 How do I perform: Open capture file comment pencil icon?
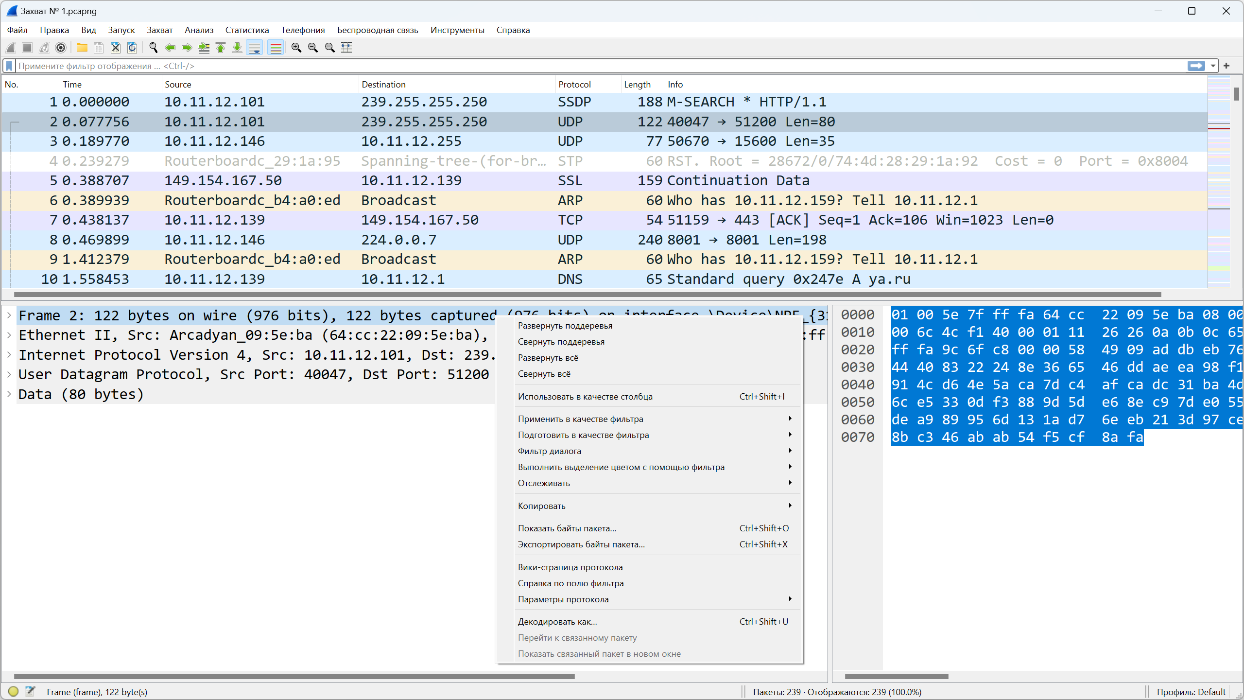click(x=30, y=691)
